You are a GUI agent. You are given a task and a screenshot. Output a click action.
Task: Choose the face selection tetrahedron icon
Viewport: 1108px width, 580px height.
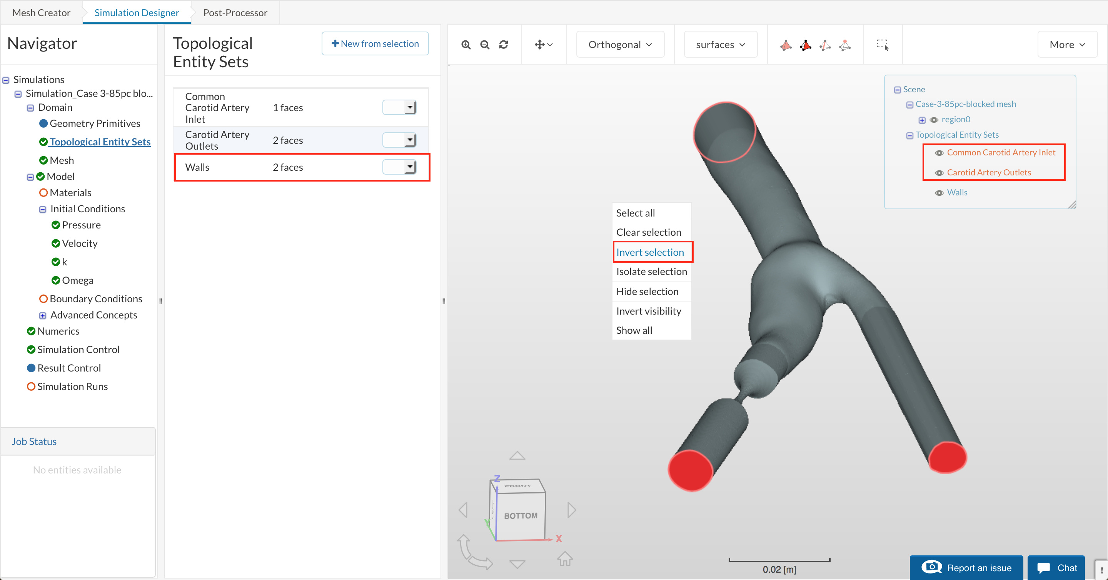click(806, 45)
